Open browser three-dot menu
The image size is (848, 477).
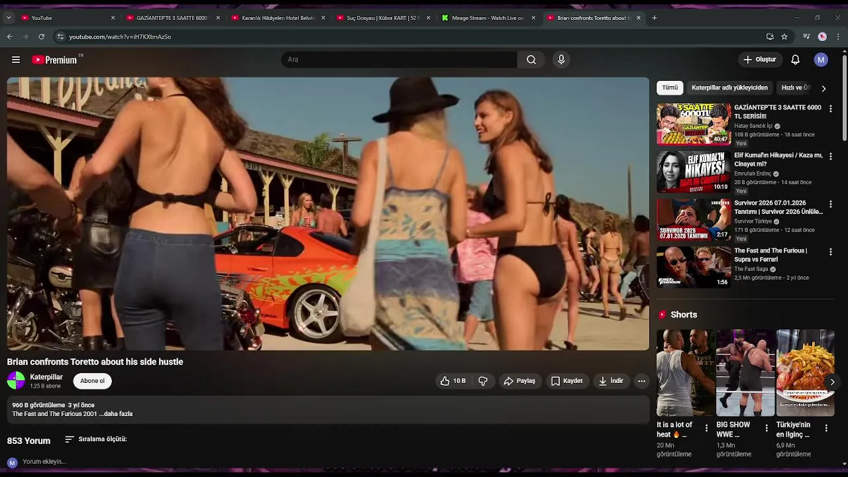[x=839, y=36]
